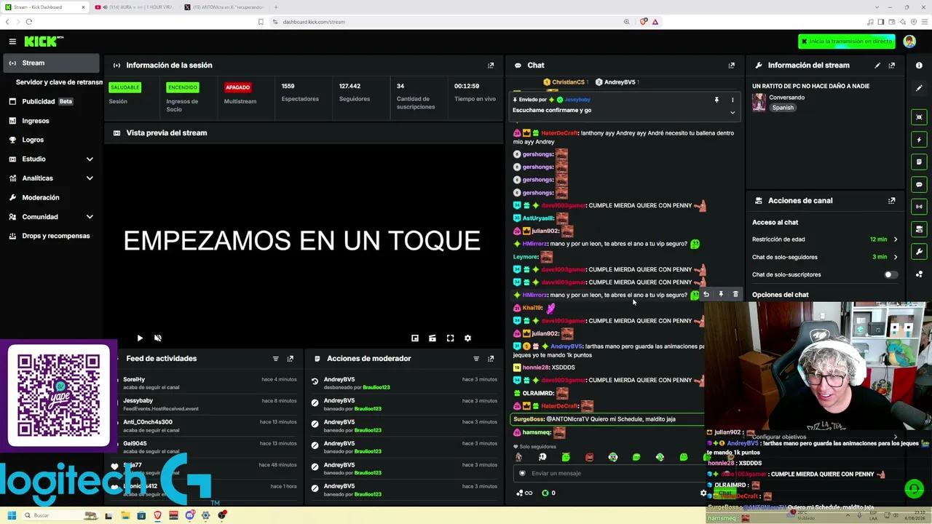Click Inicia la transmisión en directo button
The height and width of the screenshot is (524, 932).
[846, 41]
